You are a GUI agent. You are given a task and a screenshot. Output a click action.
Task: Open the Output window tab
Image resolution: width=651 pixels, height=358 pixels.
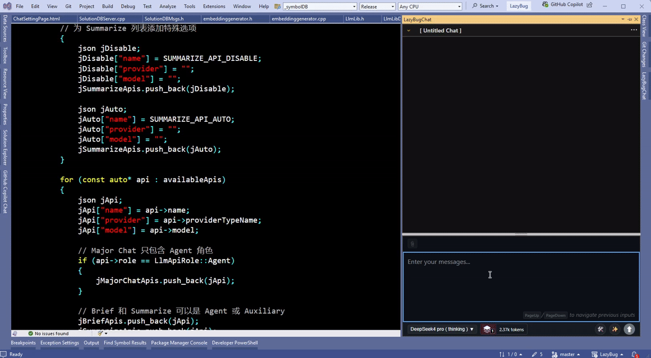91,343
